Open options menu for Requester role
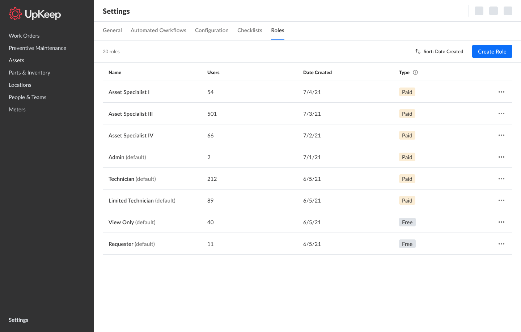The height and width of the screenshot is (332, 521). coord(501,244)
